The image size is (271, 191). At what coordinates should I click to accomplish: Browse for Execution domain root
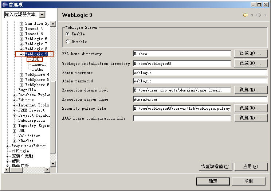tap(251, 90)
